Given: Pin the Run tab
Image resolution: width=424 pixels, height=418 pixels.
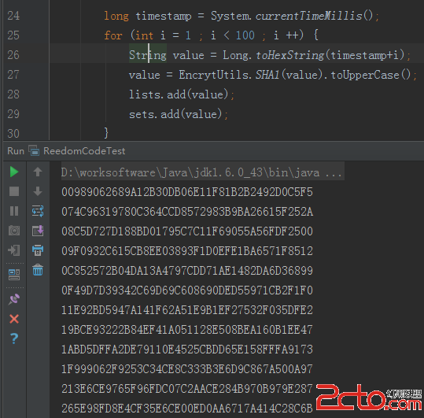Looking at the screenshot, I should 14,299.
